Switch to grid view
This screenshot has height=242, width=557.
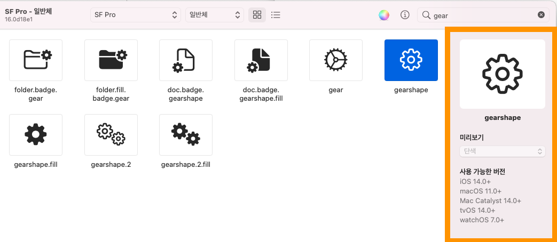coord(257,15)
